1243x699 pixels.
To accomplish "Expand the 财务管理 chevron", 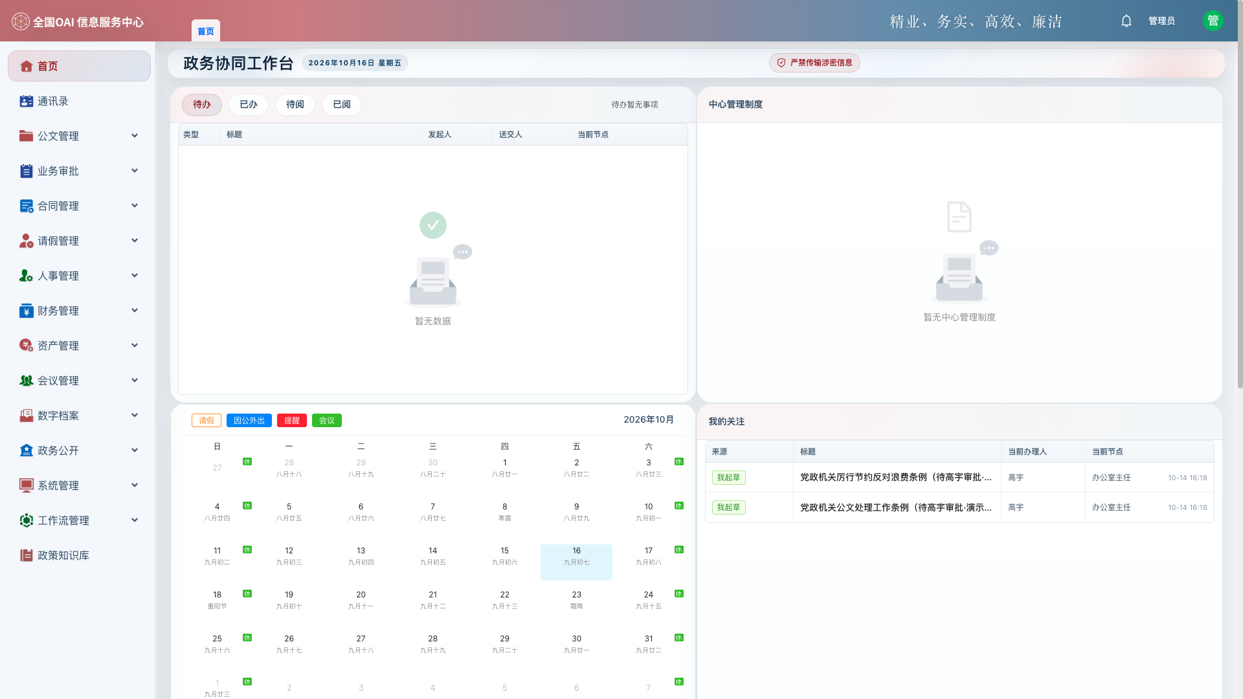I will (x=135, y=311).
